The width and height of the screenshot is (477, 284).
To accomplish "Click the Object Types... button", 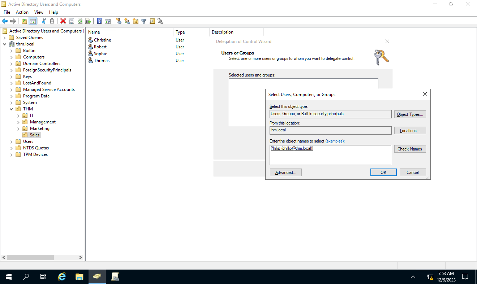I will pos(410,114).
